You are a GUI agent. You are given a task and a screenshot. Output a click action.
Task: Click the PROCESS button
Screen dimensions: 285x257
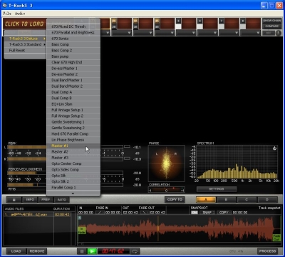(x=267, y=251)
